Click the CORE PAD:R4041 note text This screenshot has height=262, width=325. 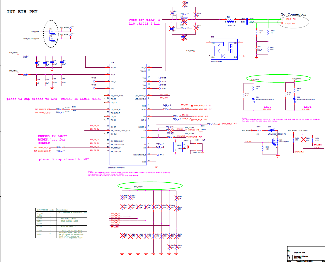(144, 22)
